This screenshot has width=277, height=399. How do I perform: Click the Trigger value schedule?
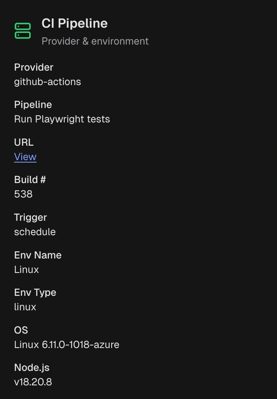35,232
